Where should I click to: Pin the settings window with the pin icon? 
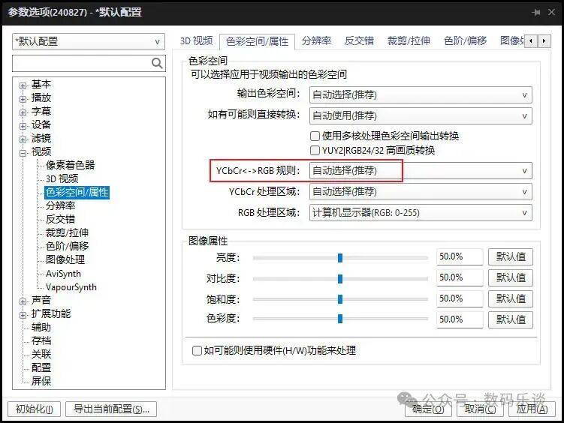click(x=536, y=13)
